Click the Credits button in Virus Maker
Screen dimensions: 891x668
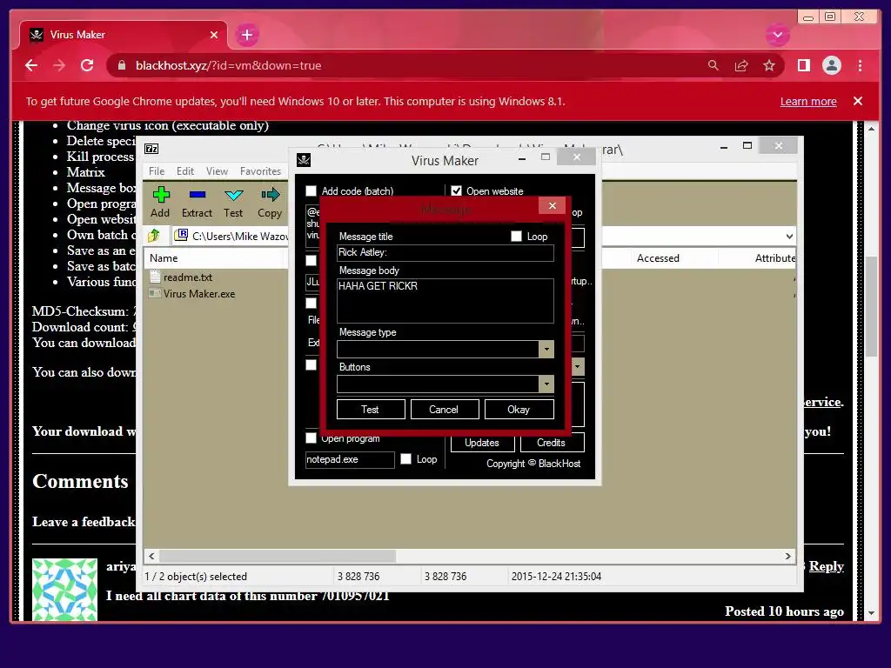pyautogui.click(x=551, y=443)
